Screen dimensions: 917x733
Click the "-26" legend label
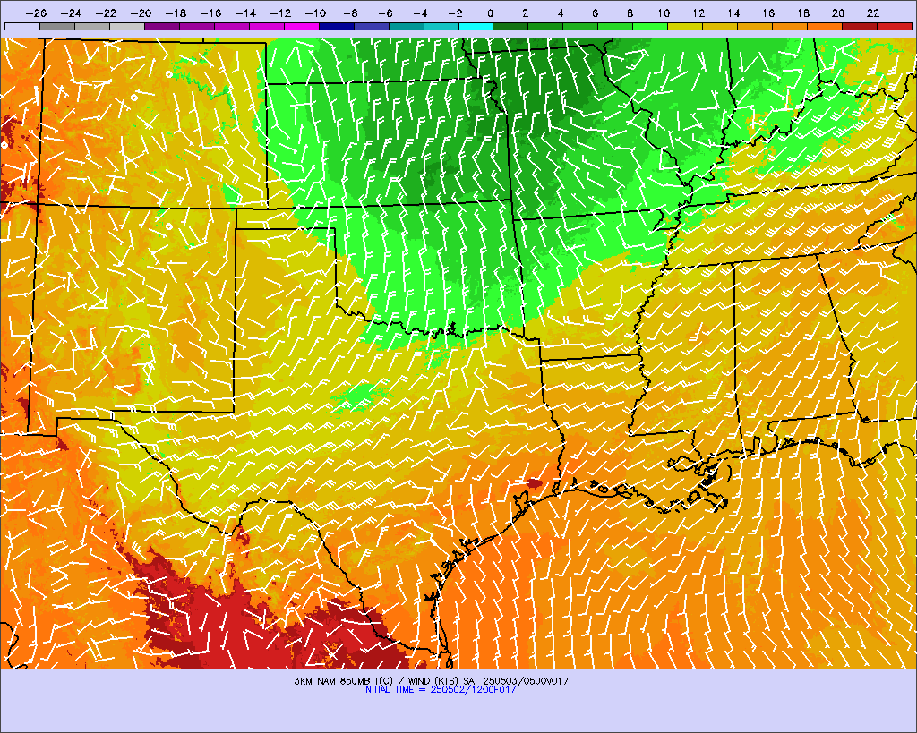pos(36,13)
